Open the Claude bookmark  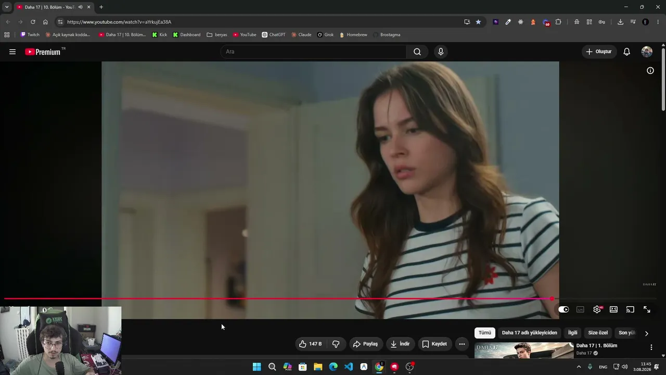[301, 35]
